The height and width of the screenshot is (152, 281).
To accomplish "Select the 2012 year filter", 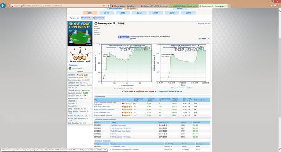I will (x=139, y=13).
